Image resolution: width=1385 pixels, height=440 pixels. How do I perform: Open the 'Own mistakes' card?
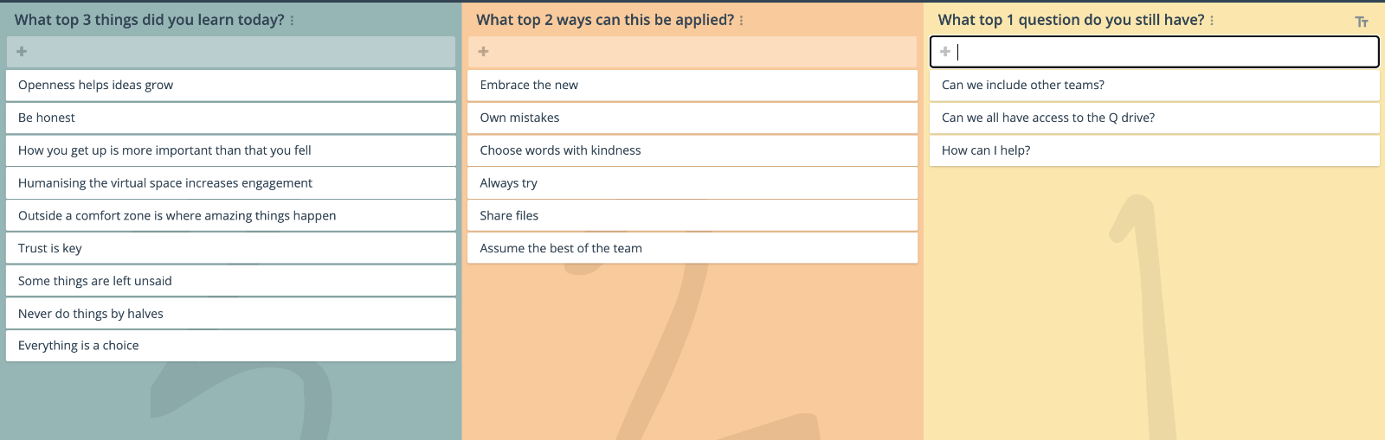point(692,118)
